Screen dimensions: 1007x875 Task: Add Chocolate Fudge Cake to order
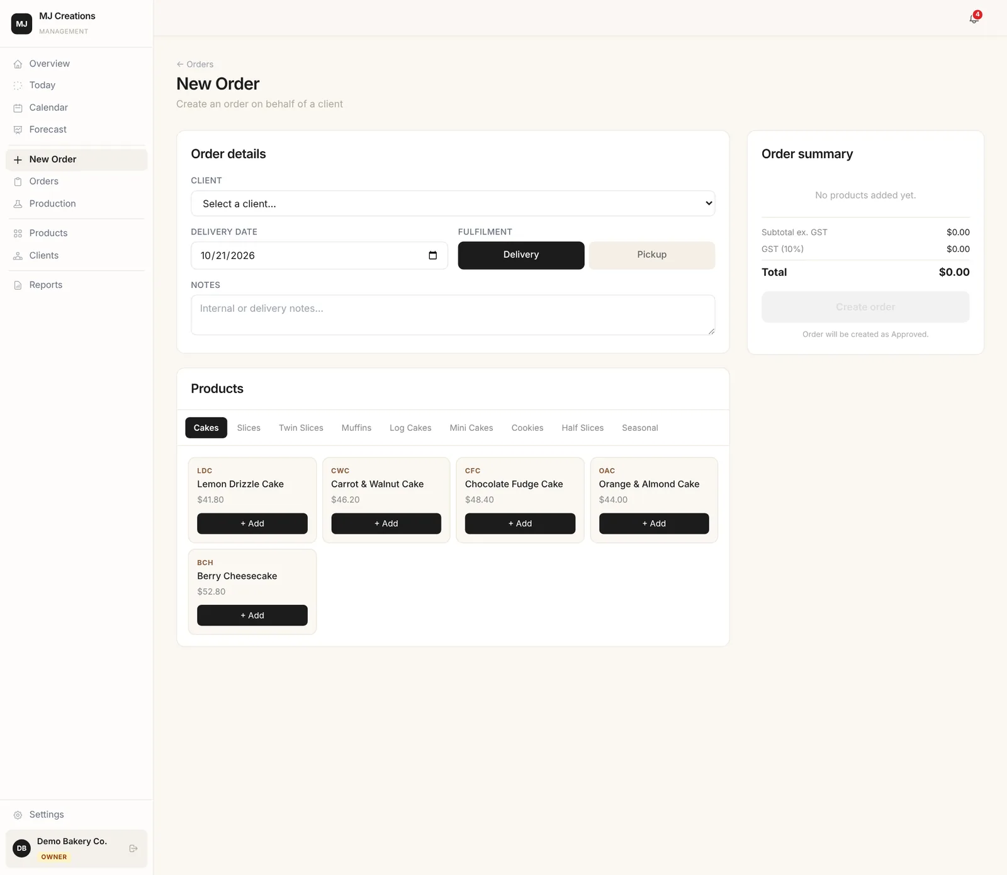coord(520,523)
